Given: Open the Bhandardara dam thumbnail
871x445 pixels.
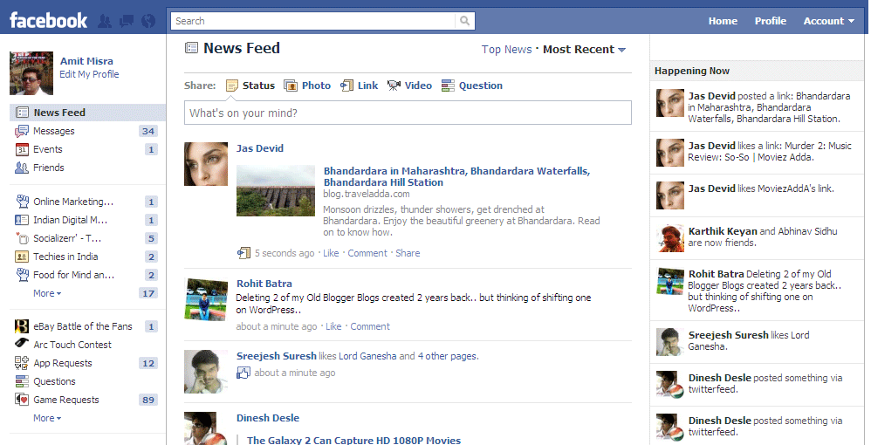Looking at the screenshot, I should 276,190.
